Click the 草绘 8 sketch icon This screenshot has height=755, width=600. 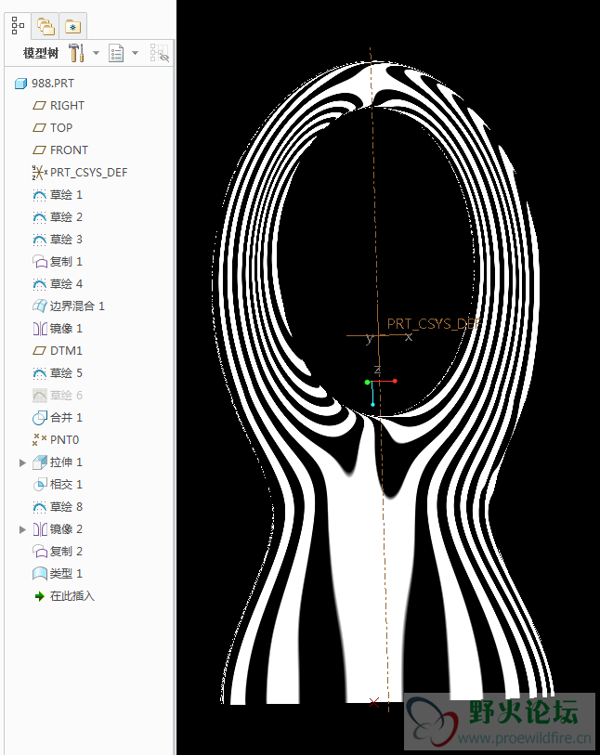[x=40, y=507]
